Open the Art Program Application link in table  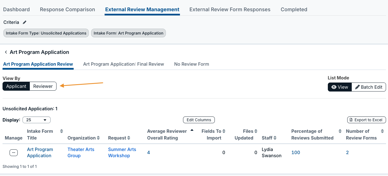(40, 152)
